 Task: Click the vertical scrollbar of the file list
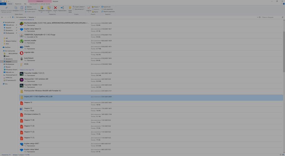(284, 52)
